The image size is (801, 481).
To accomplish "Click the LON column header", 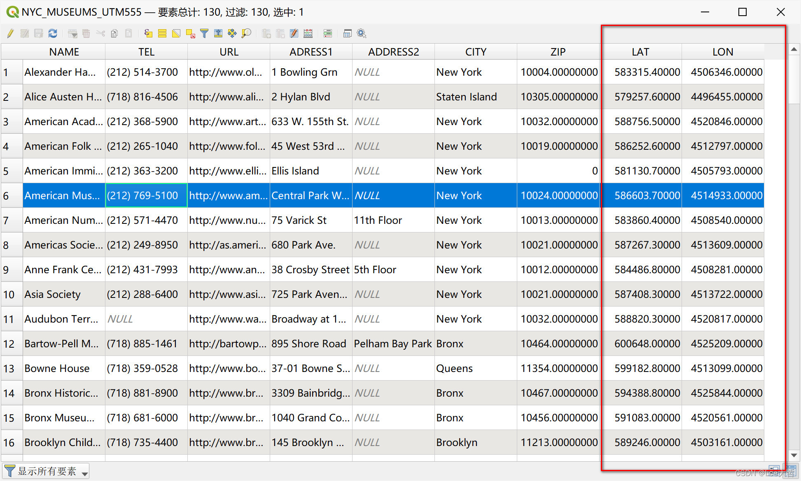I will coord(723,52).
